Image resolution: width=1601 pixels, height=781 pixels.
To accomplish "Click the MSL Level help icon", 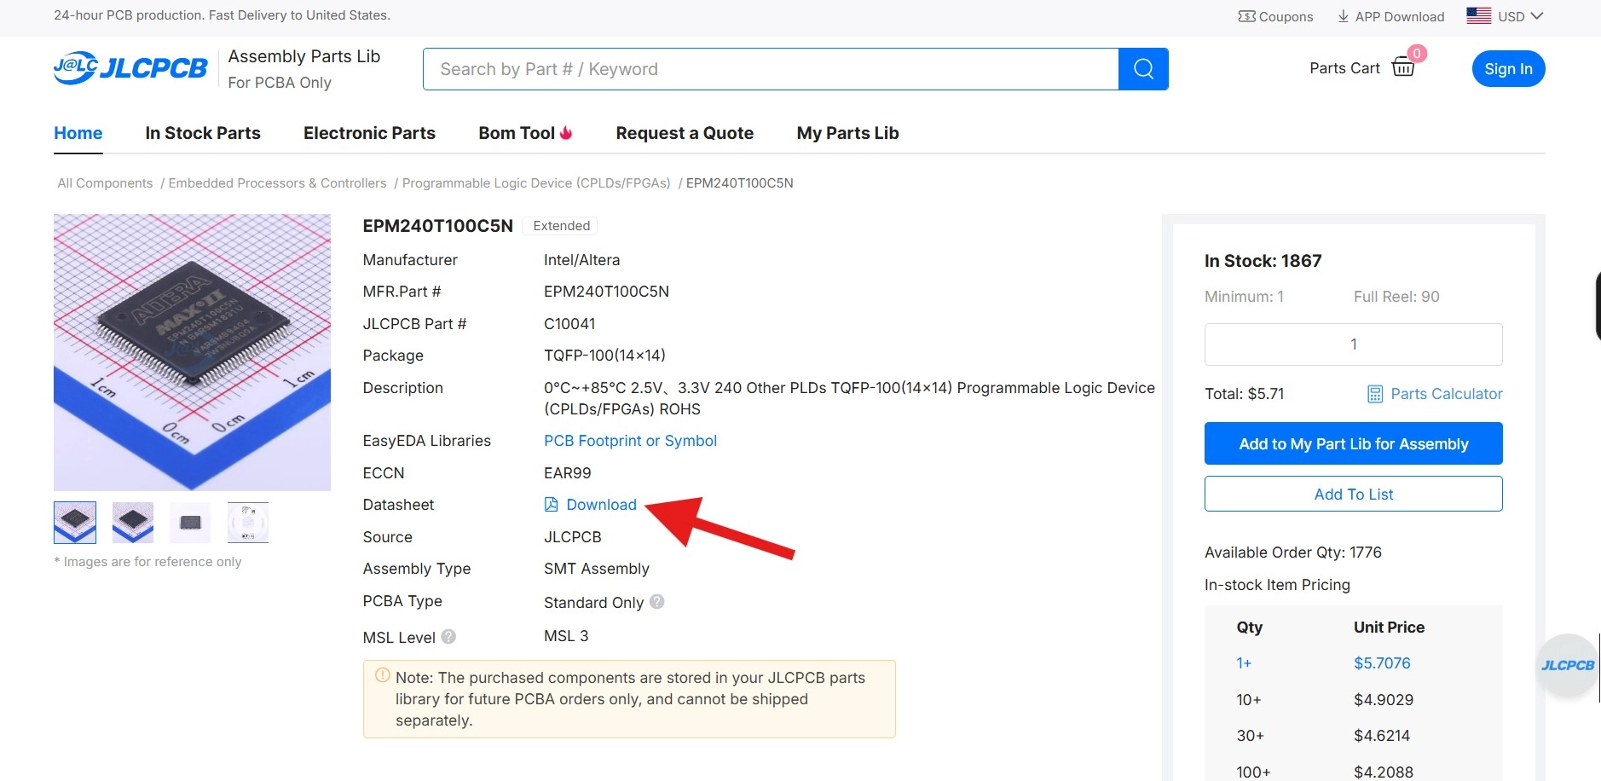I will (448, 636).
